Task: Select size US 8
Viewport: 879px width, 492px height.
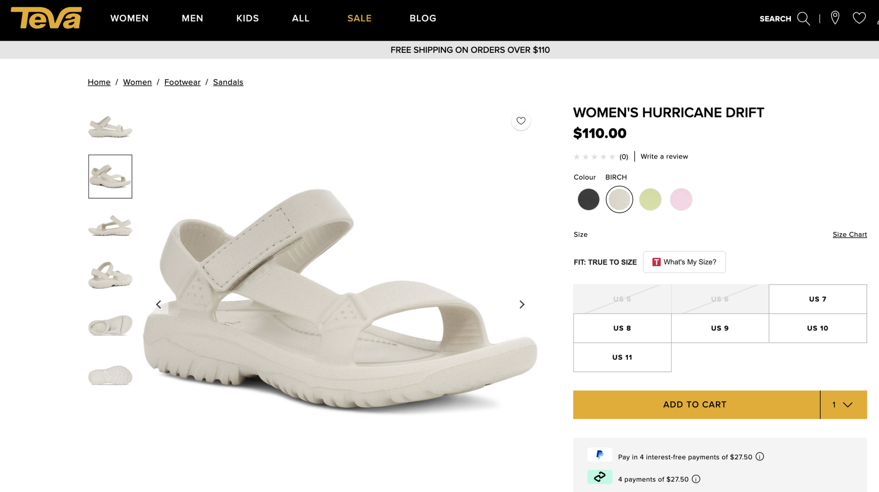Action: click(x=622, y=328)
